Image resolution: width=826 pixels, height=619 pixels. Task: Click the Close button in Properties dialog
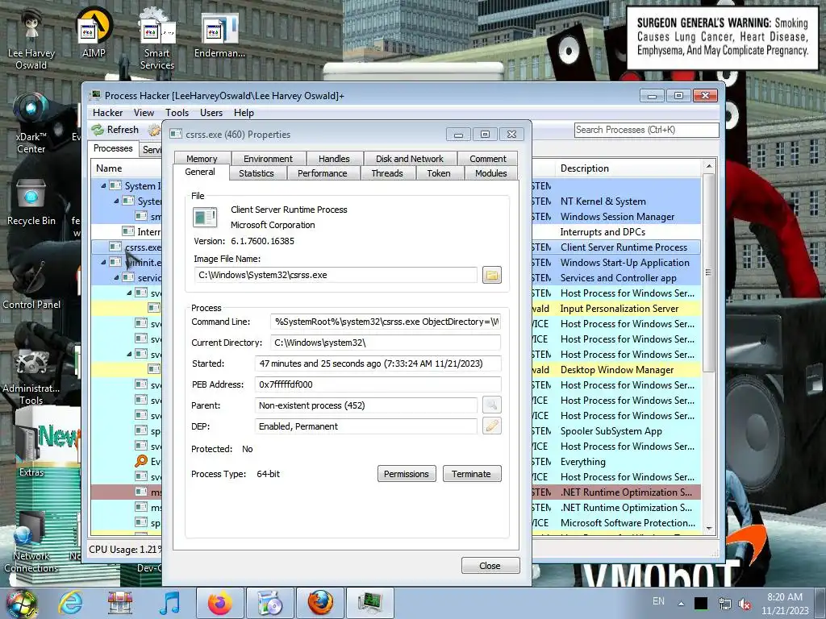[x=490, y=565]
